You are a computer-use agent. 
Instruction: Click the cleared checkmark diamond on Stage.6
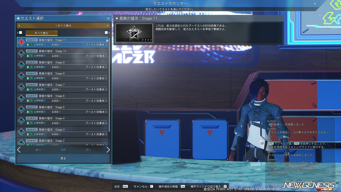tap(21, 98)
